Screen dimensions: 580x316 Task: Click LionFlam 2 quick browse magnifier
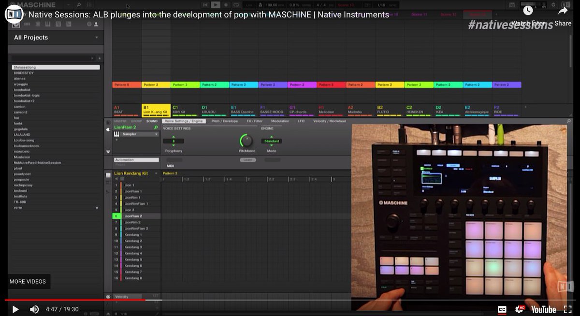(156, 128)
